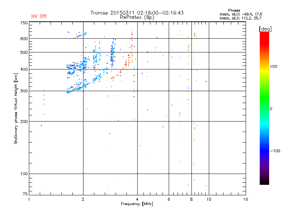Click the "[deg]" color bar unit label
Viewport: 289px width, 217px height.
265,29
